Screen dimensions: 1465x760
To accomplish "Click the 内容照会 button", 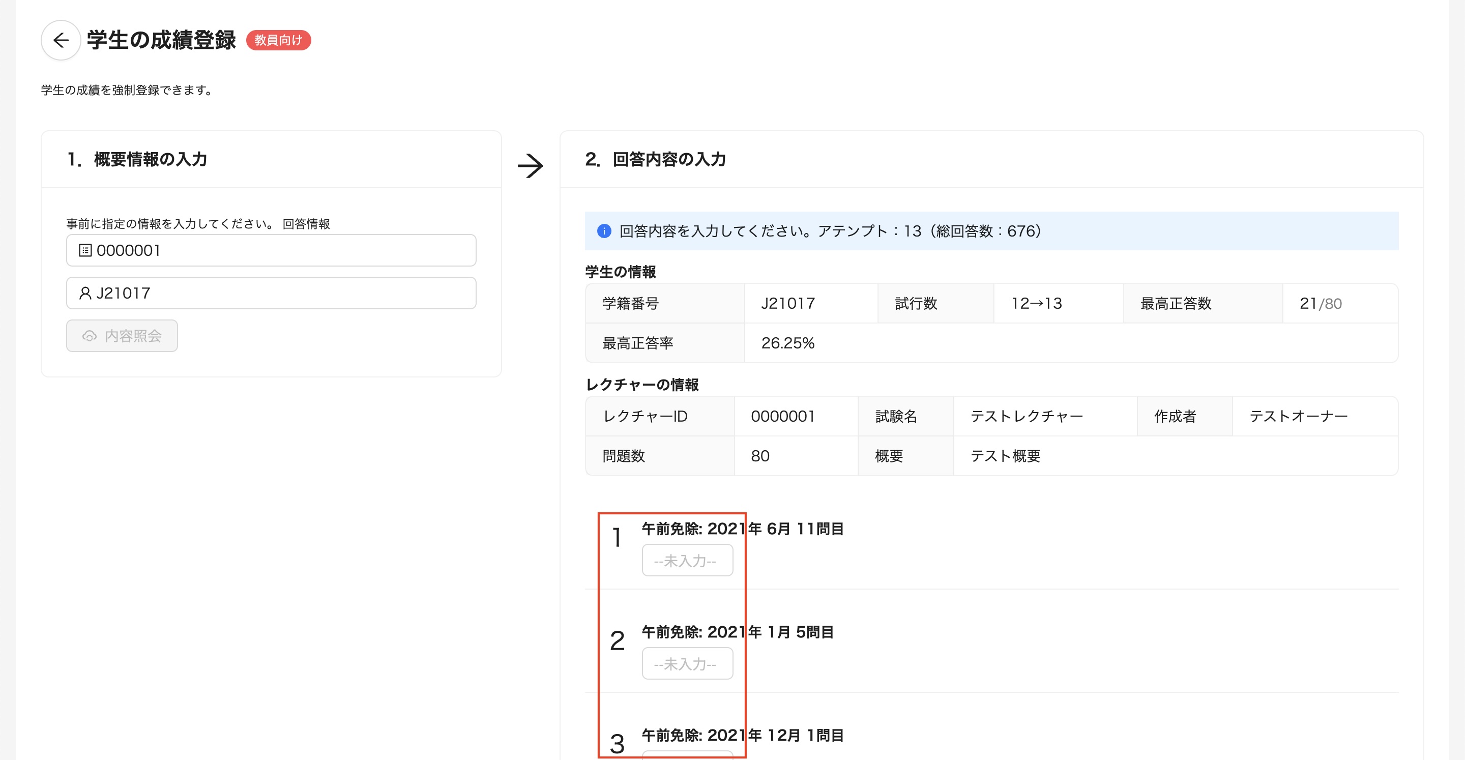I will pos(122,336).
